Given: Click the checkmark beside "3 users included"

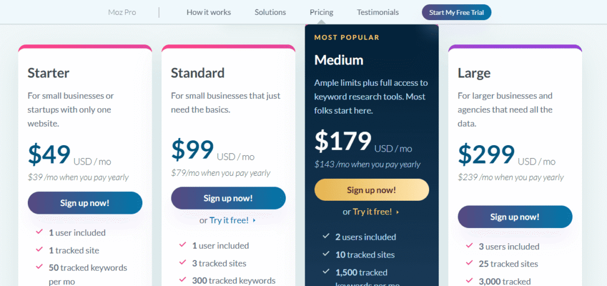Looking at the screenshot, I should (469, 246).
